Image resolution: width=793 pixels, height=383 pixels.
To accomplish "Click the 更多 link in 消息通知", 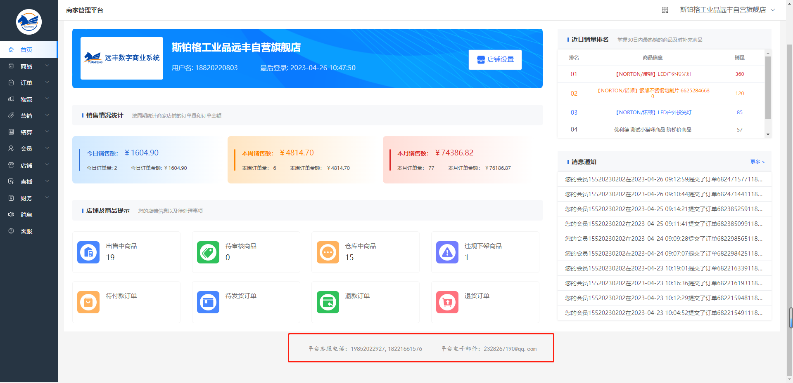I will click(x=757, y=162).
